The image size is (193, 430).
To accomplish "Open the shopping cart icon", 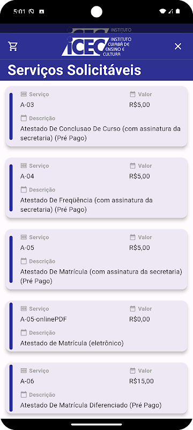I will click(13, 46).
